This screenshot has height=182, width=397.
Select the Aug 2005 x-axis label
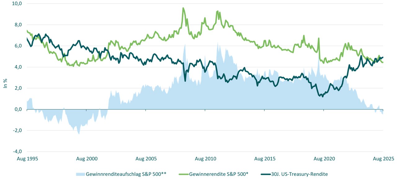[146, 159]
